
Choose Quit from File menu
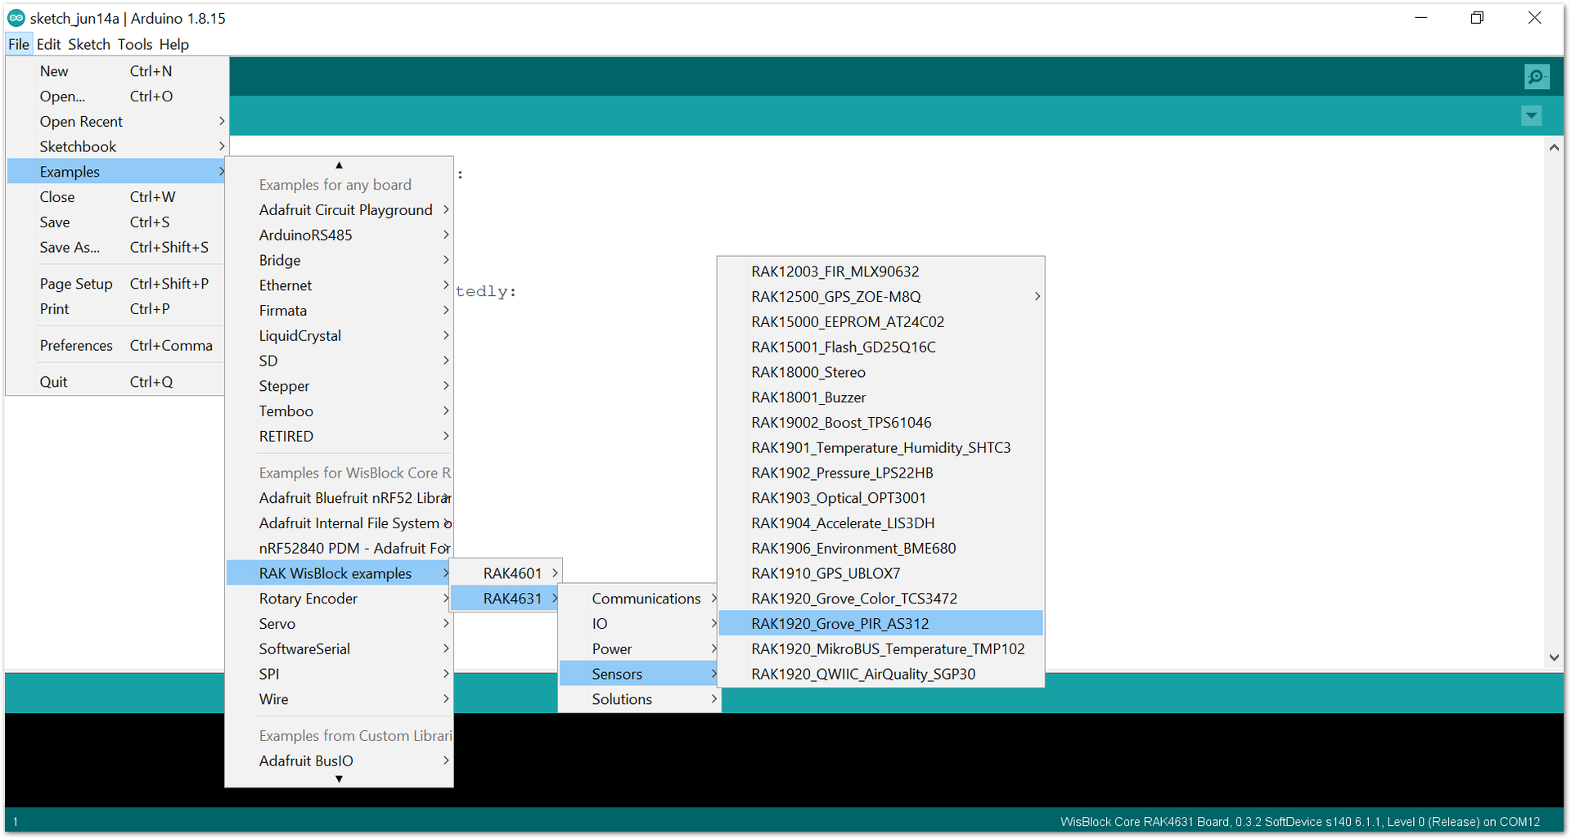tap(116, 382)
